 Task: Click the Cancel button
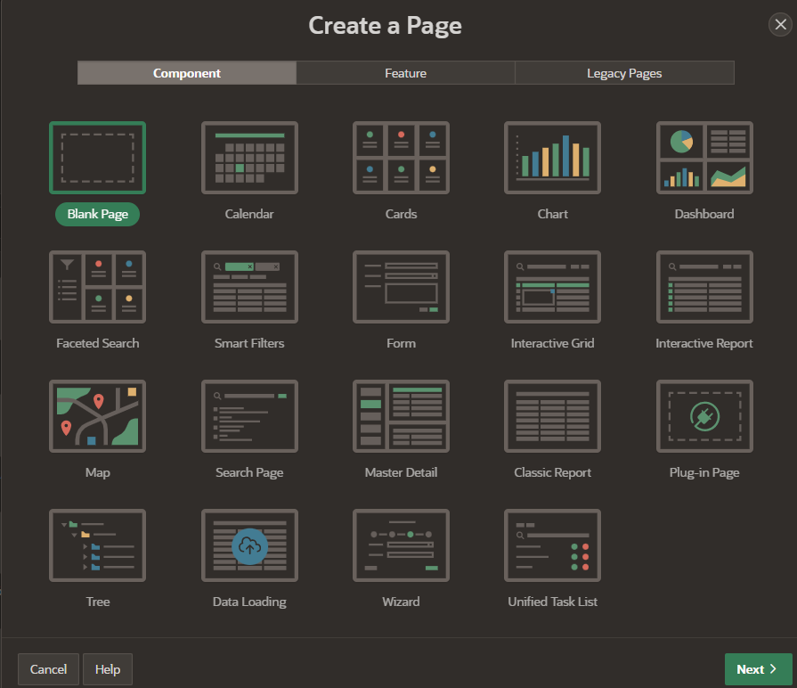(x=48, y=669)
